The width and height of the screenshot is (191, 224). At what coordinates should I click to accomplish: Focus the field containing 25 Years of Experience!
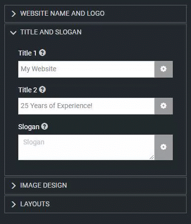click(x=86, y=106)
